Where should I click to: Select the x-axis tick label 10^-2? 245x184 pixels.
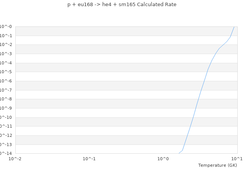[15, 159]
